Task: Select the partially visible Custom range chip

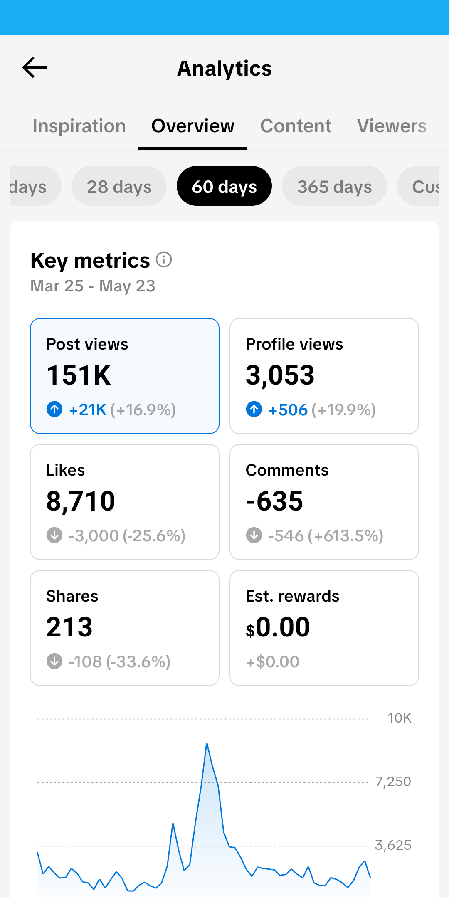Action: pos(418,186)
